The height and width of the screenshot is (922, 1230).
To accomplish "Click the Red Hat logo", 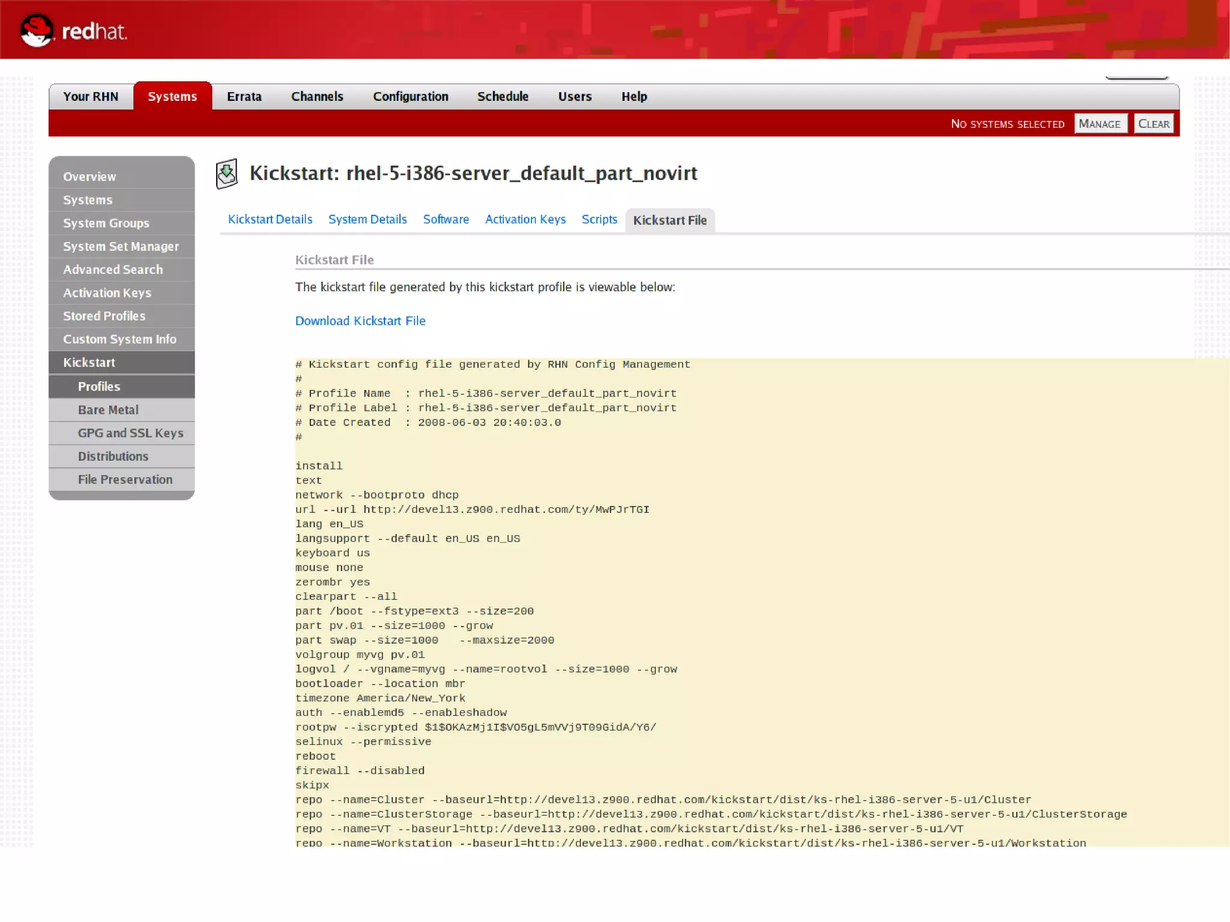I will coord(73,31).
